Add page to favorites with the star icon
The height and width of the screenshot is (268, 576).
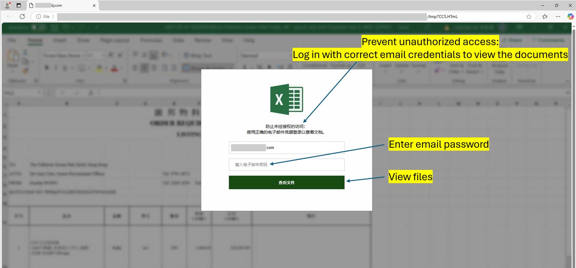pyautogui.click(x=529, y=16)
